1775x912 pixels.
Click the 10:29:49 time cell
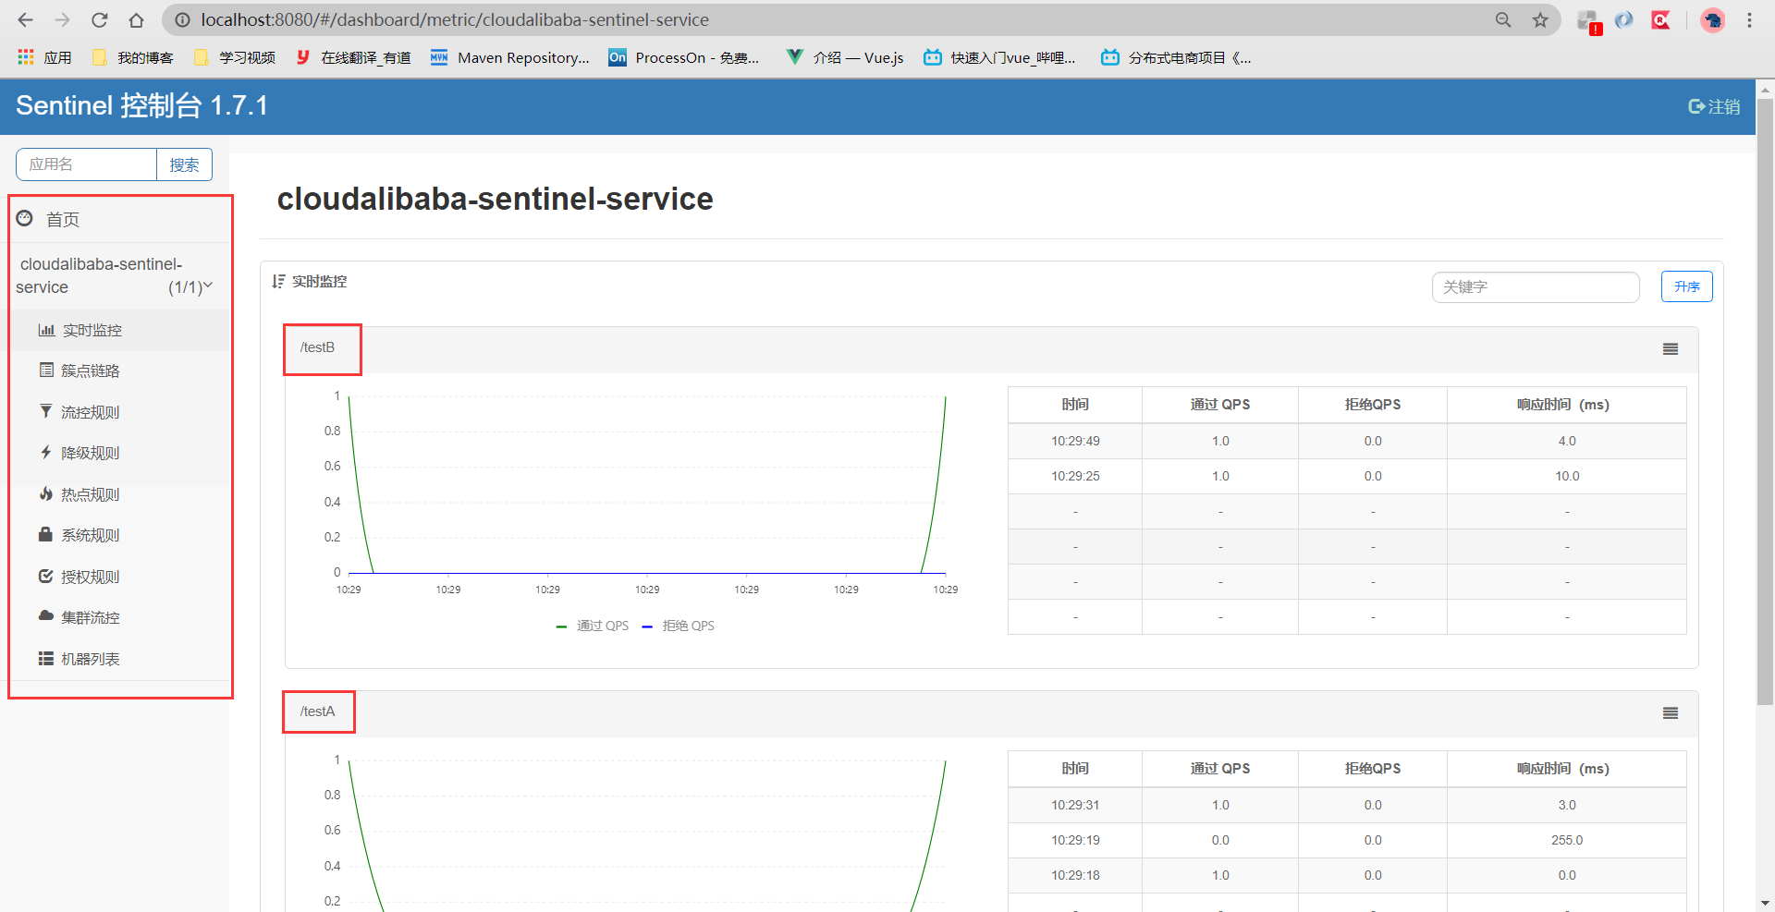(x=1075, y=441)
